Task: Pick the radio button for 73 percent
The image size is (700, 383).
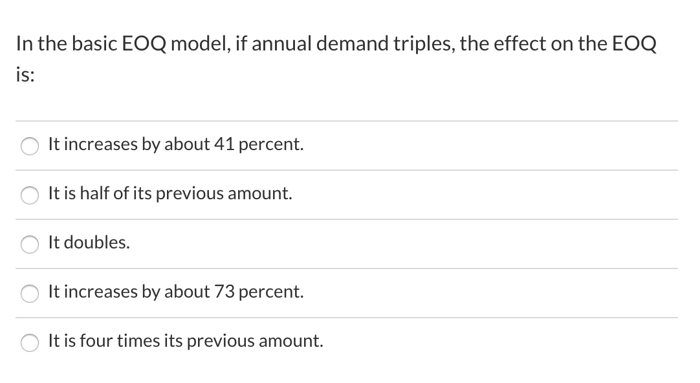Action: point(30,293)
